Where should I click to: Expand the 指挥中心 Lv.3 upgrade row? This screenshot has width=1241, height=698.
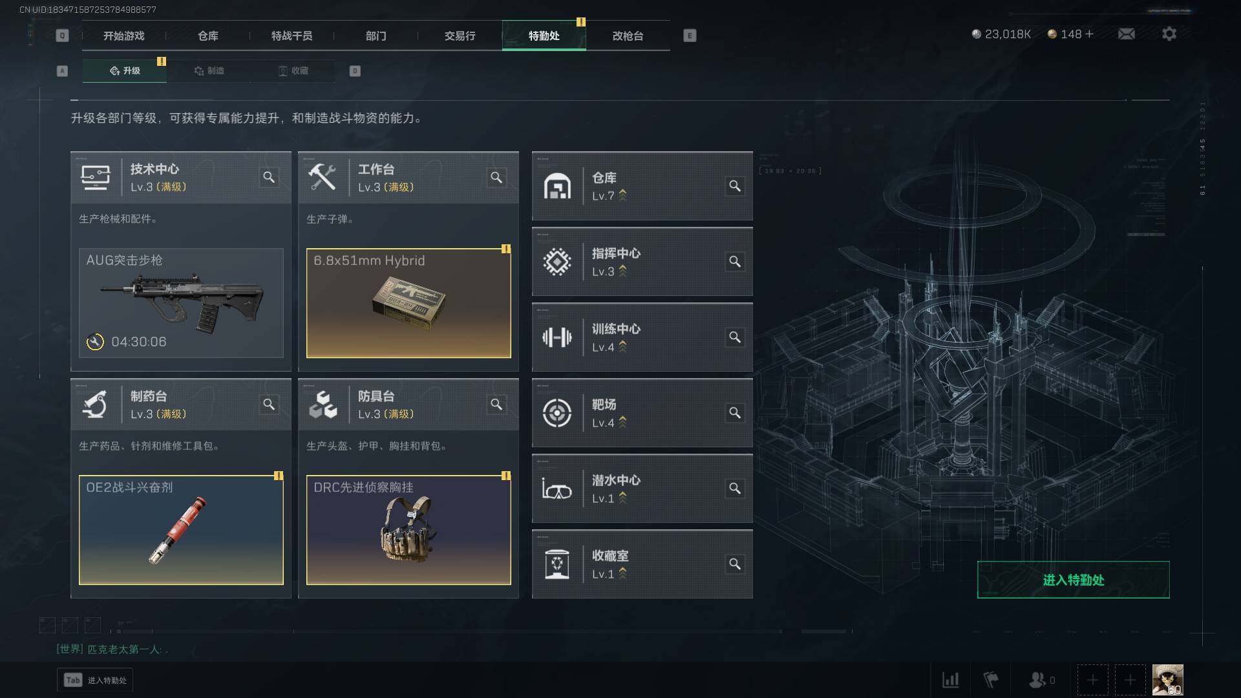(x=642, y=262)
